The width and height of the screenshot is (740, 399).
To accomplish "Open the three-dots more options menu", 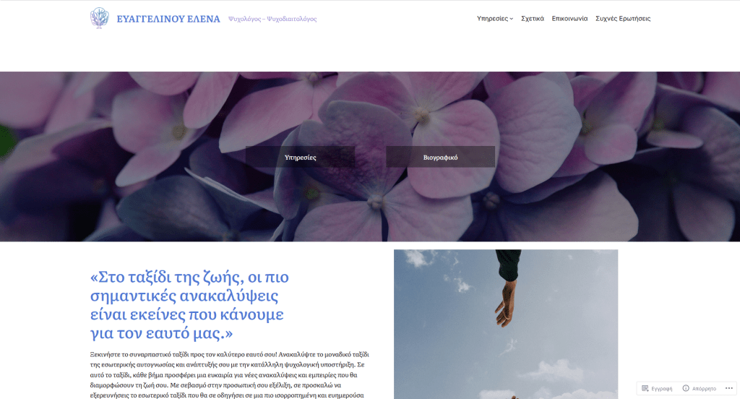I will (x=728, y=388).
